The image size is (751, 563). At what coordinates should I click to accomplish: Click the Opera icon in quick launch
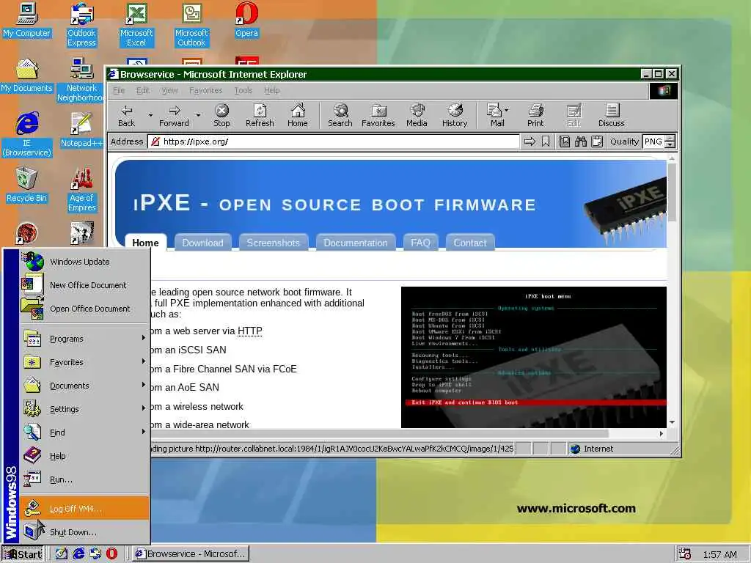tap(111, 553)
